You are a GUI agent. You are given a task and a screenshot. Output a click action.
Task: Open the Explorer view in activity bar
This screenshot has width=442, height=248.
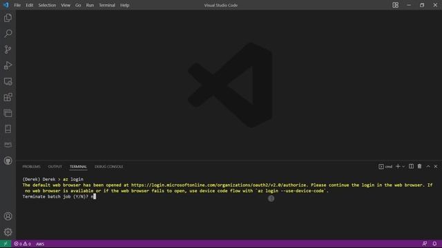[x=8, y=18]
